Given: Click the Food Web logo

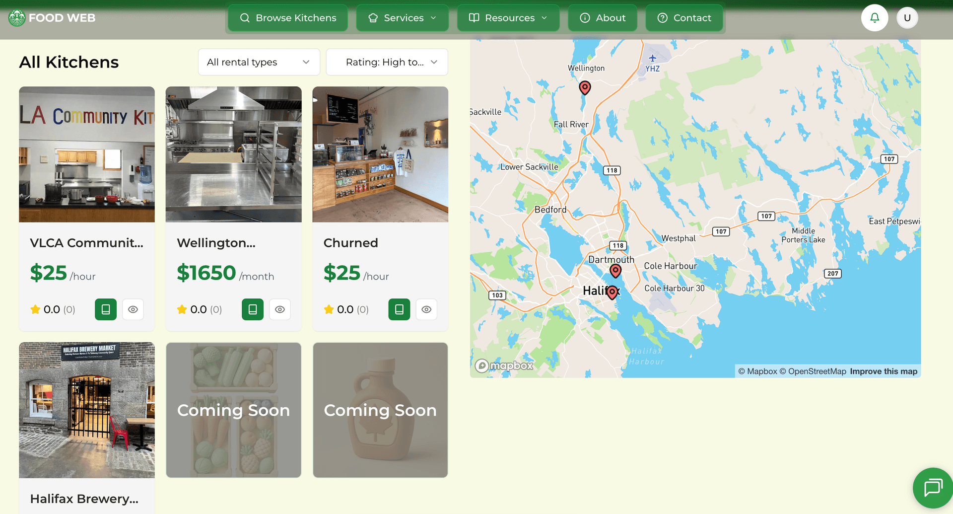Looking at the screenshot, I should pos(52,18).
